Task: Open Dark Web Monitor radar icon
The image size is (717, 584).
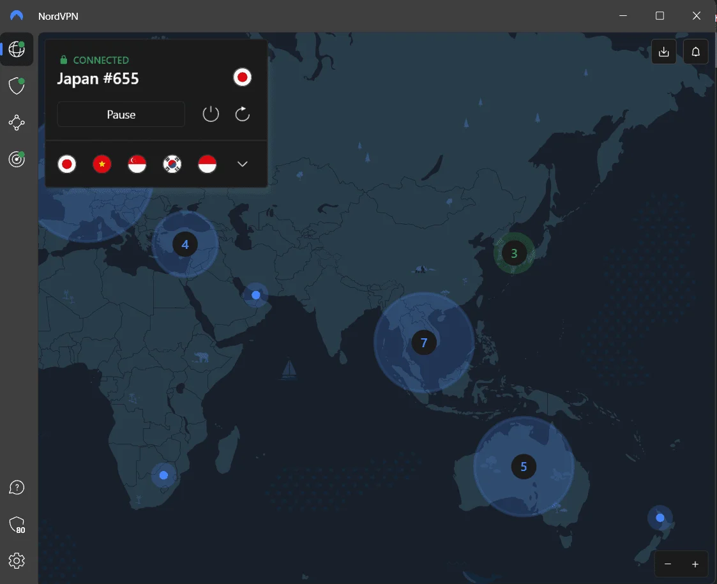Action: click(x=17, y=159)
